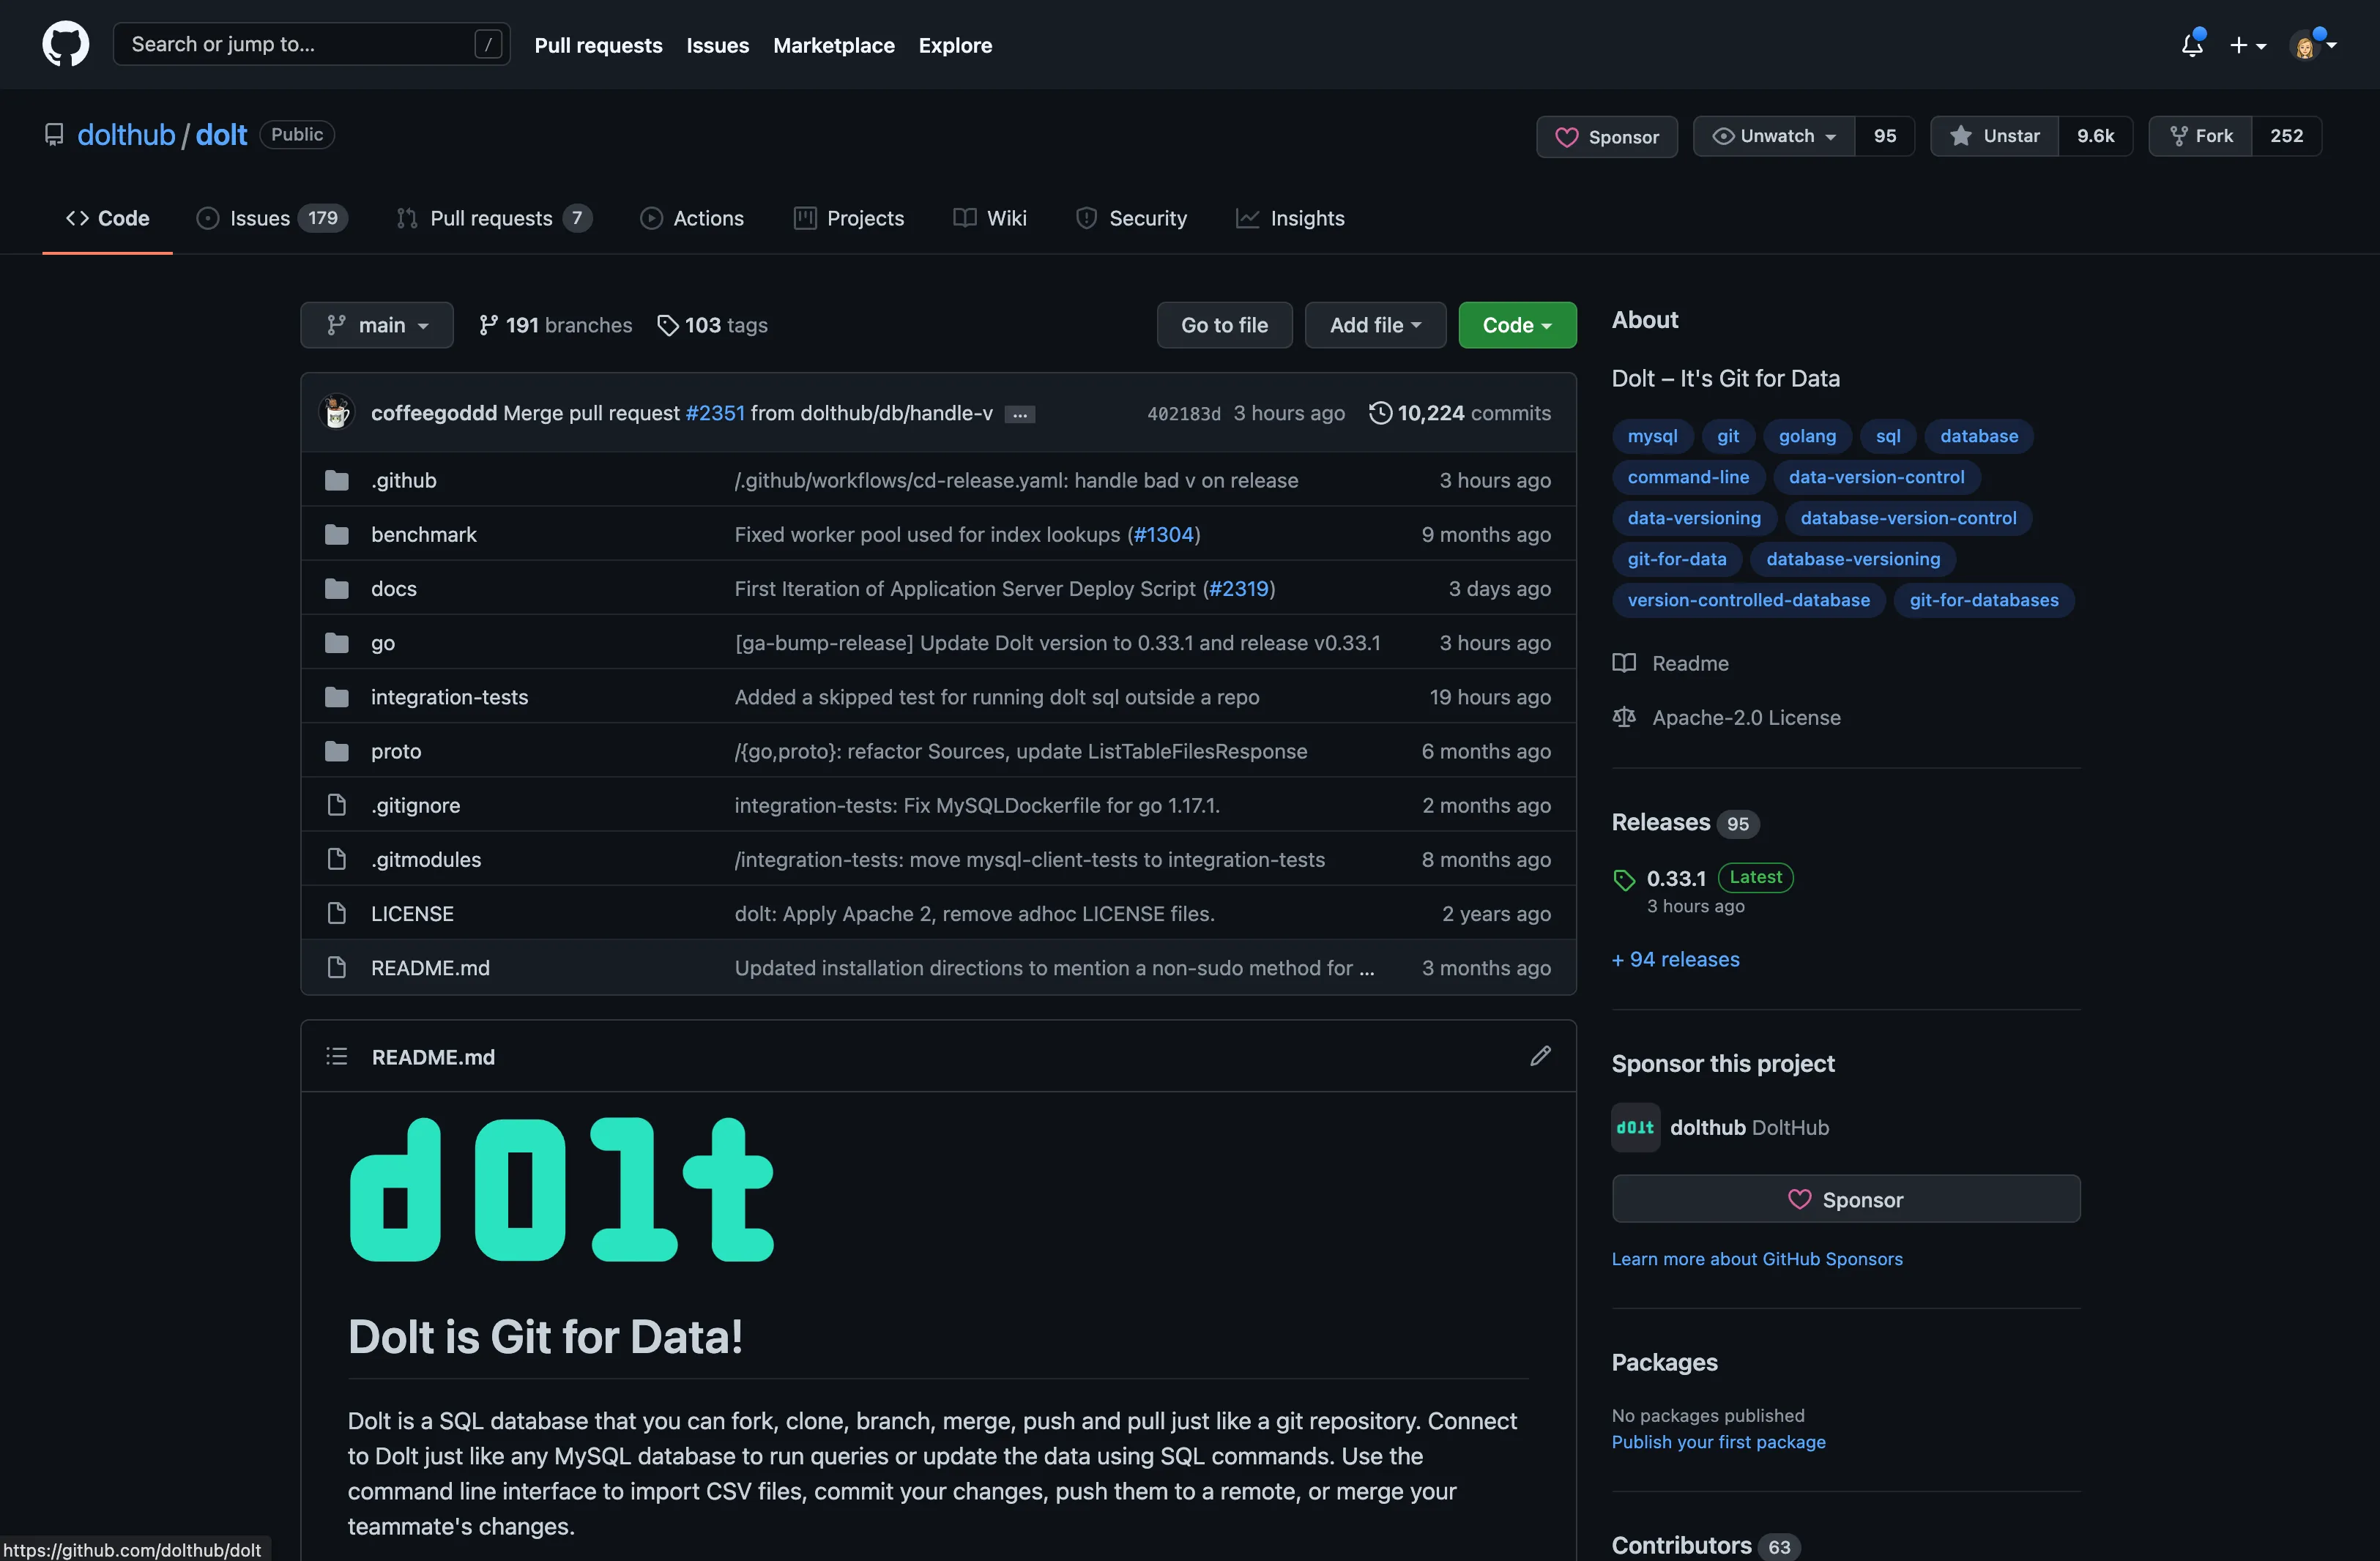2380x1561 pixels.
Task: Edit README.md using the pencil icon
Action: pos(1540,1056)
